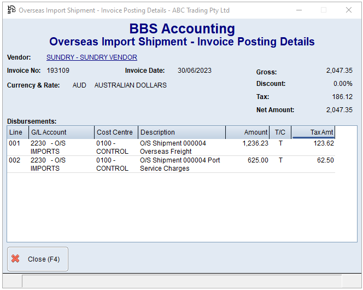The image size is (363, 290).
Task: Click the T/C column header
Action: (x=280, y=132)
